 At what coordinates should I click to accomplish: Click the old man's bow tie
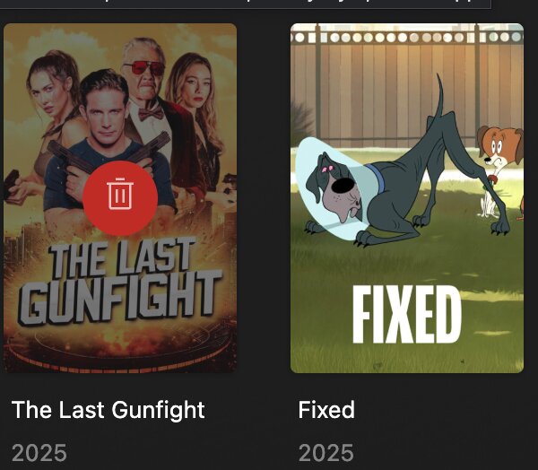(x=151, y=114)
